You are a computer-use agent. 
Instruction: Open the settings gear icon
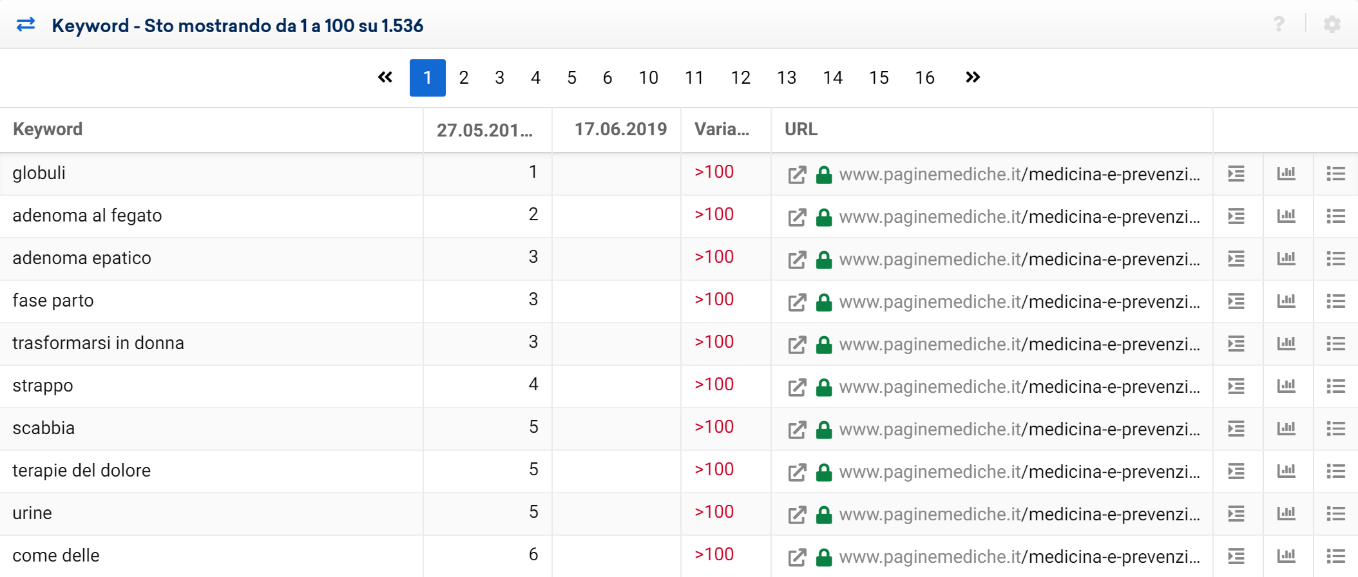(x=1332, y=24)
